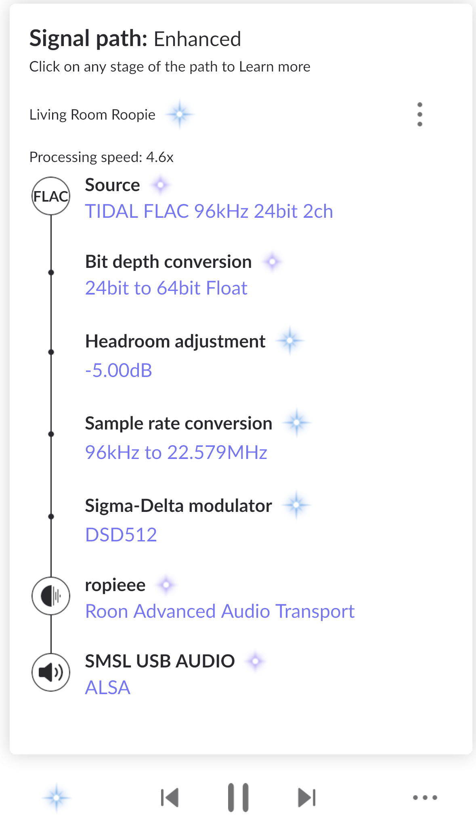Open Roon Advanced Audio Transport link

pyautogui.click(x=220, y=611)
